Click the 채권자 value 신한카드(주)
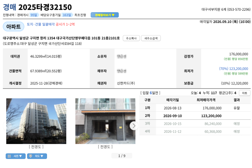Viewport: 252px width, 168px height. [126, 83]
